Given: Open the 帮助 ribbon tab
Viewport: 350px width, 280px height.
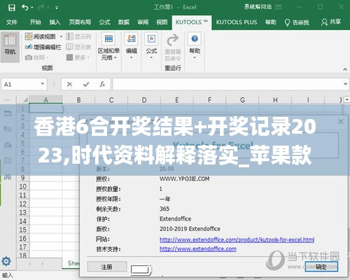Looking at the screenshot, I should 271,22.
